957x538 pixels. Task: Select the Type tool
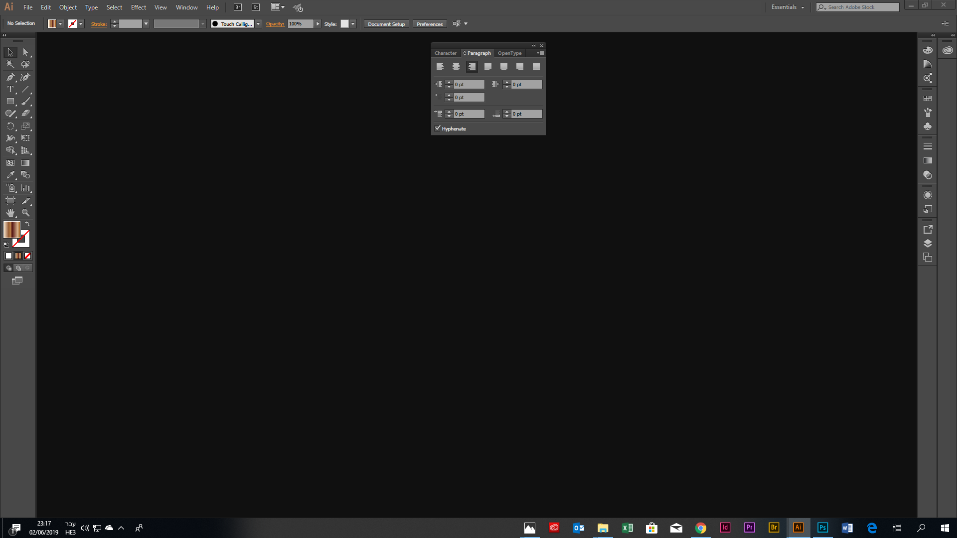[x=9, y=89]
